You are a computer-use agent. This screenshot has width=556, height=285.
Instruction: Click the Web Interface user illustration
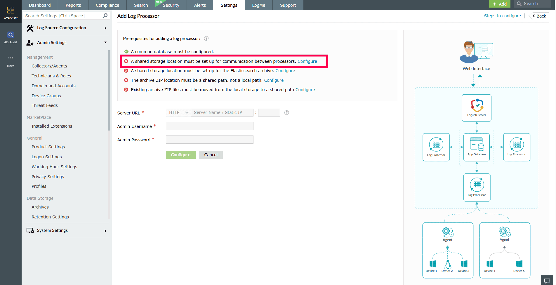click(x=476, y=53)
